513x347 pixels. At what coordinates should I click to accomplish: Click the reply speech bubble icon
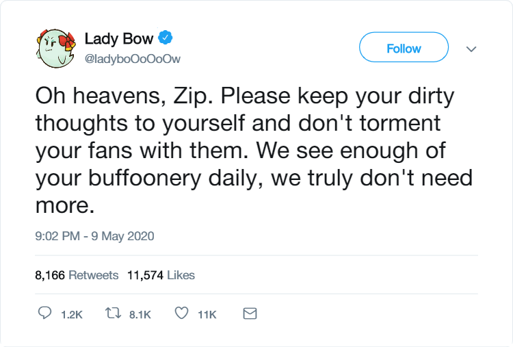45,314
